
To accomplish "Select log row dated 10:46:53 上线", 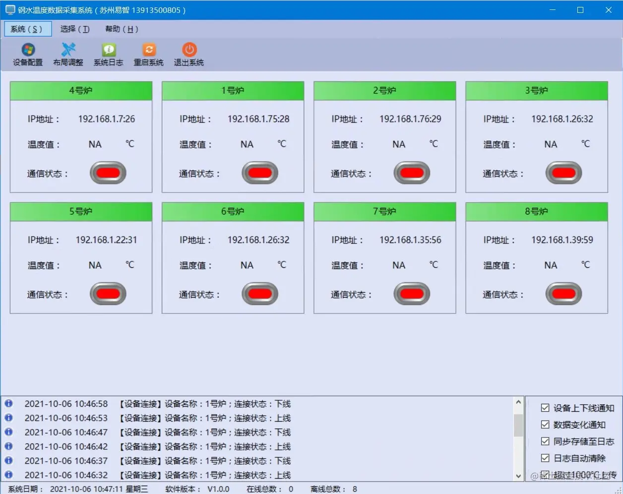I will pyautogui.click(x=257, y=418).
